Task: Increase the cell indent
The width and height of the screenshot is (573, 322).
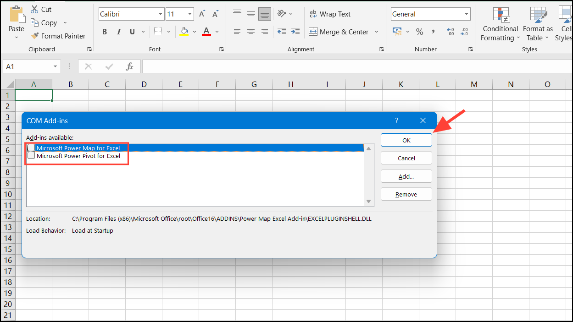Action: point(295,32)
